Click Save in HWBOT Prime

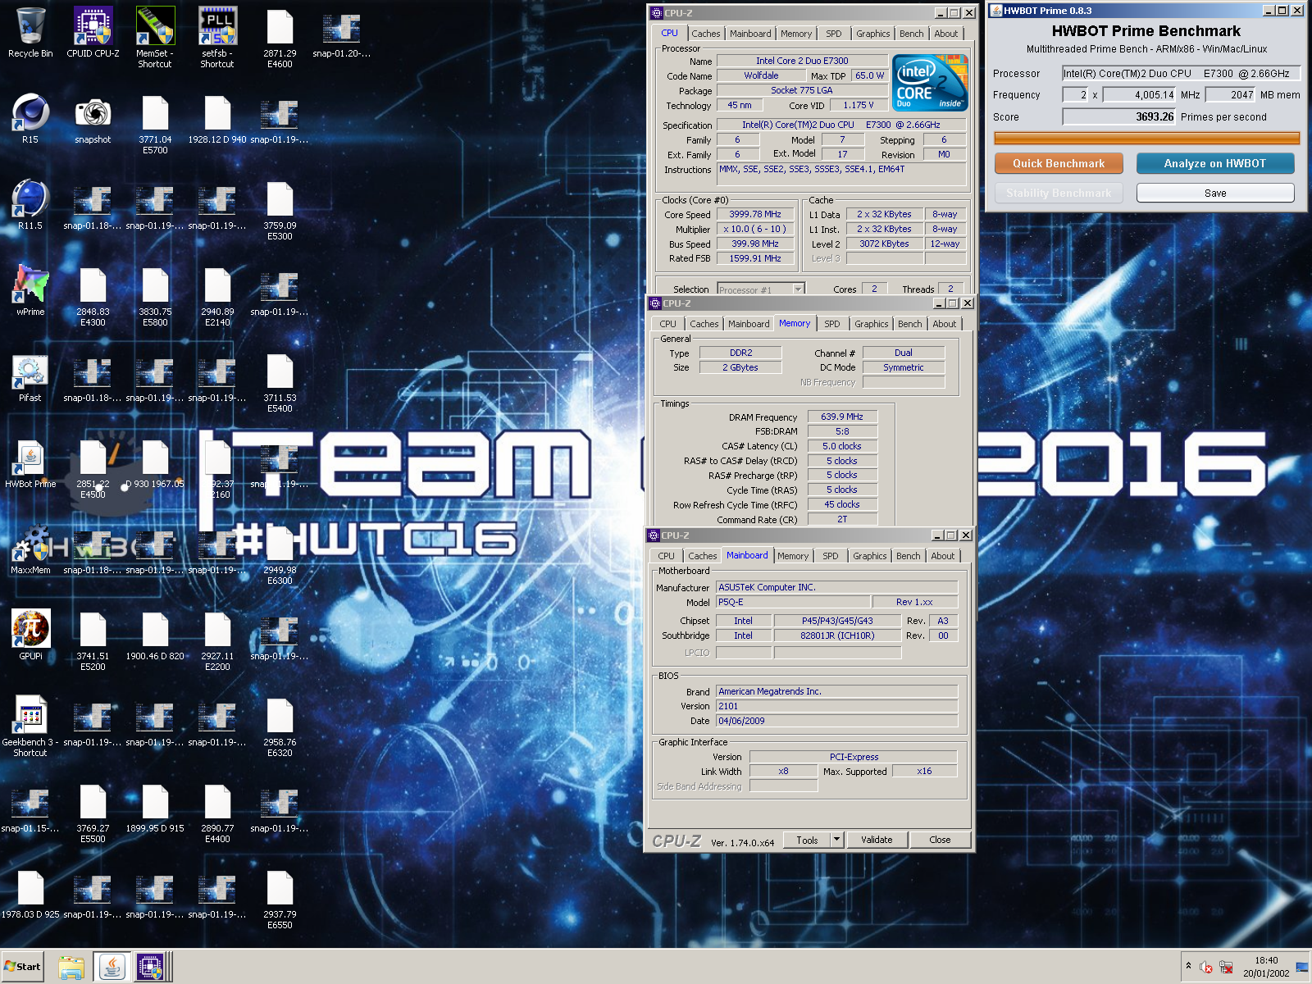[1214, 193]
